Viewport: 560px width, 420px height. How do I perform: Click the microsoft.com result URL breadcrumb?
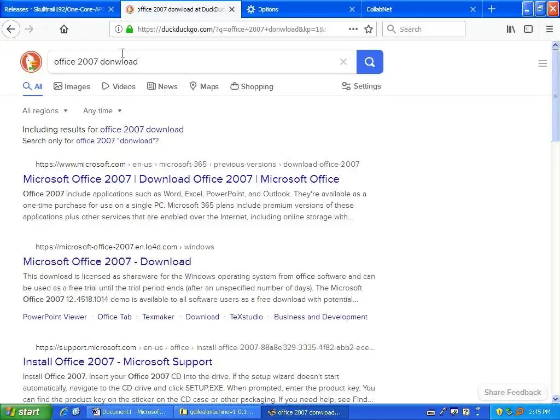coord(197,164)
